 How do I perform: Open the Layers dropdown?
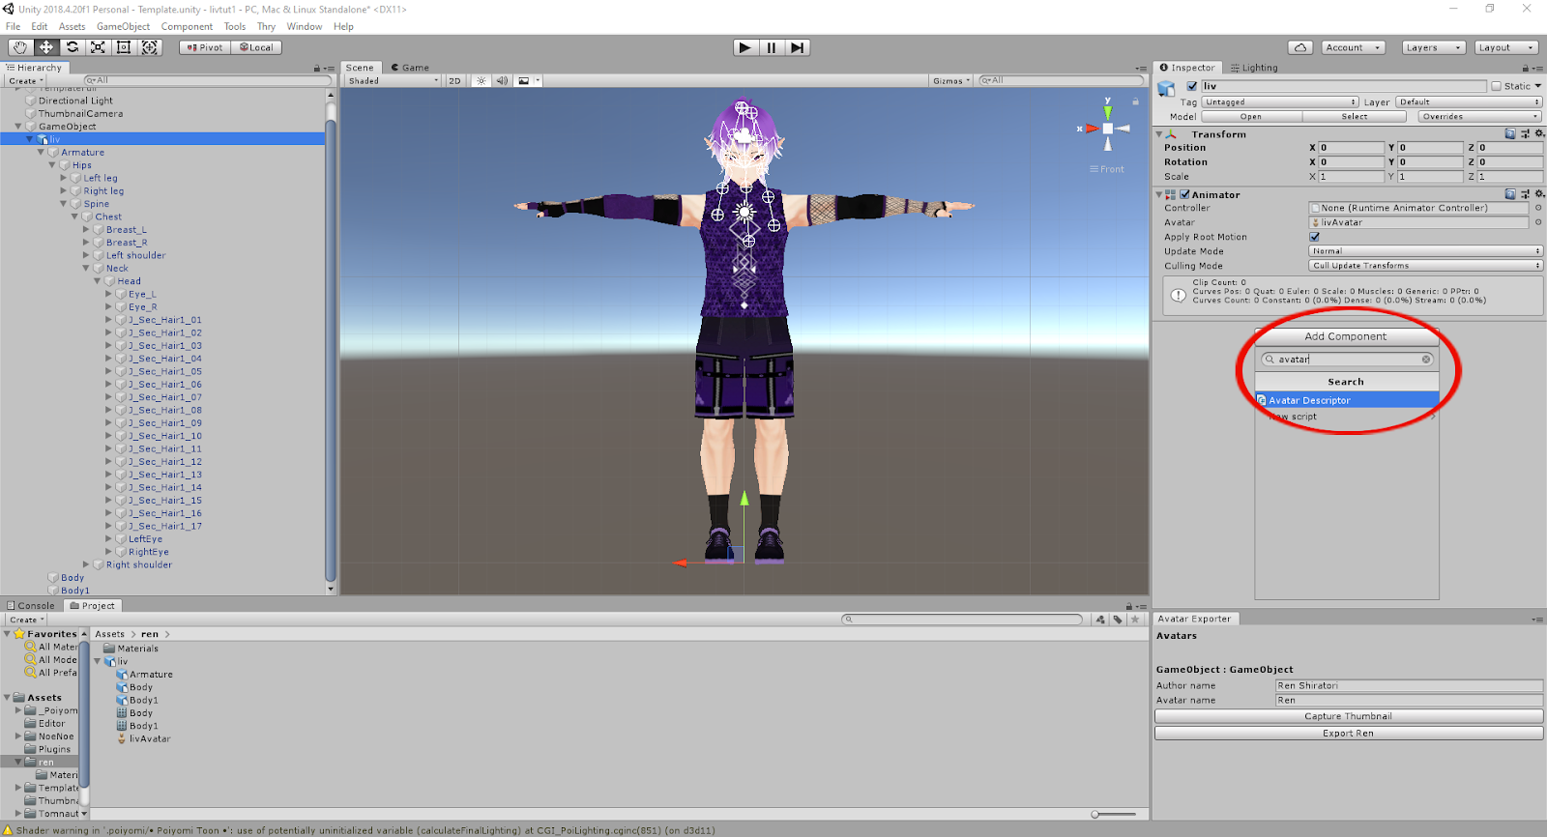[x=1433, y=47]
